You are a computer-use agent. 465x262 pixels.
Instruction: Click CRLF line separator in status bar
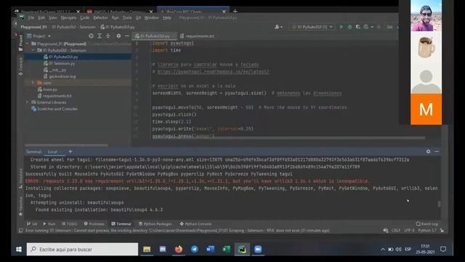(x=396, y=231)
